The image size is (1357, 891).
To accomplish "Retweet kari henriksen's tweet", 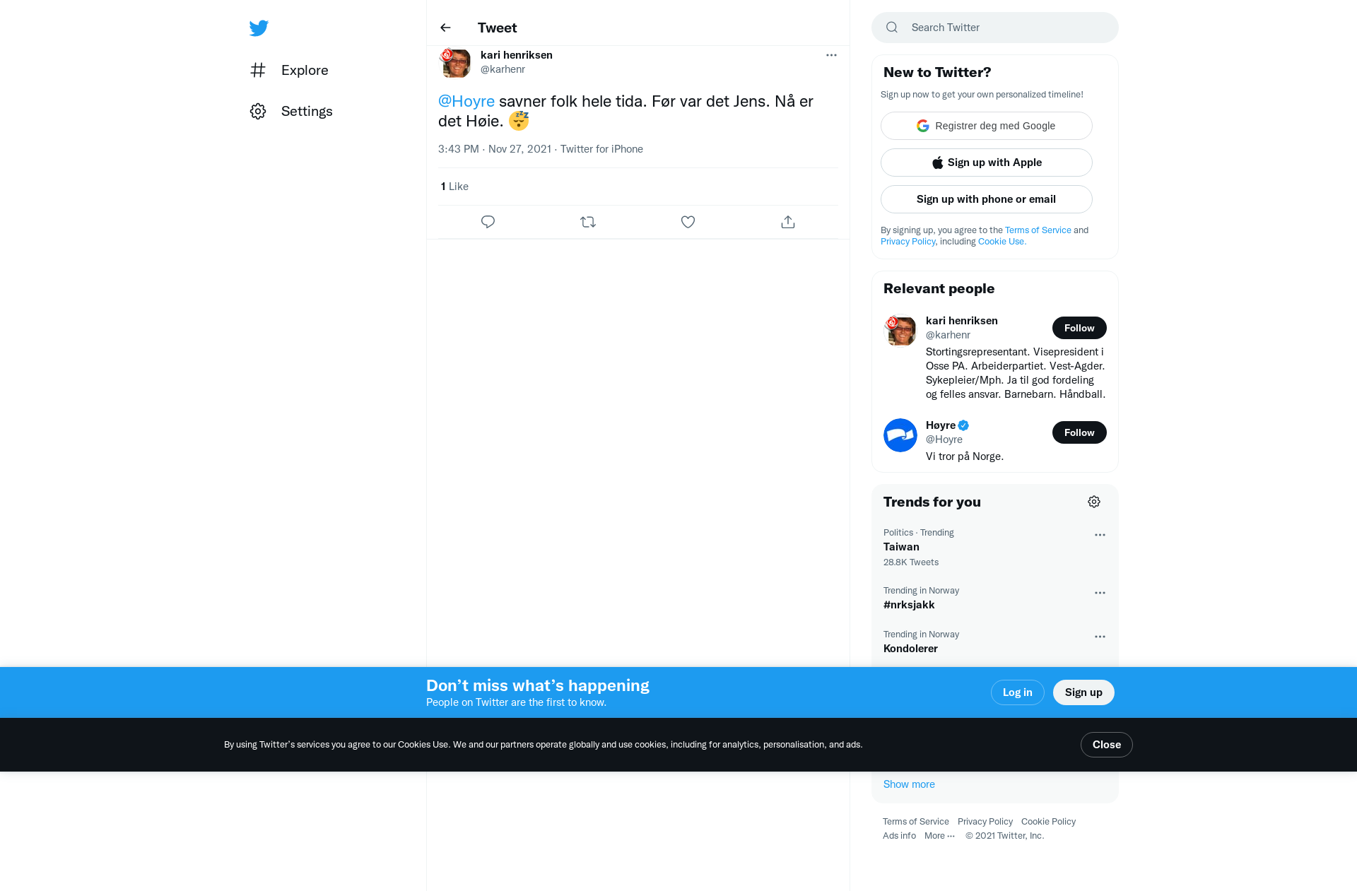I will pyautogui.click(x=588, y=222).
